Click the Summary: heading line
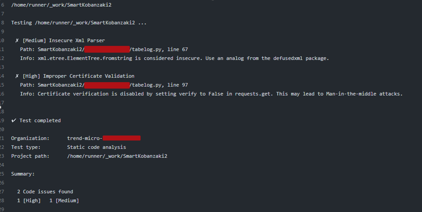Screen dimensions: 422x212 click(23, 174)
